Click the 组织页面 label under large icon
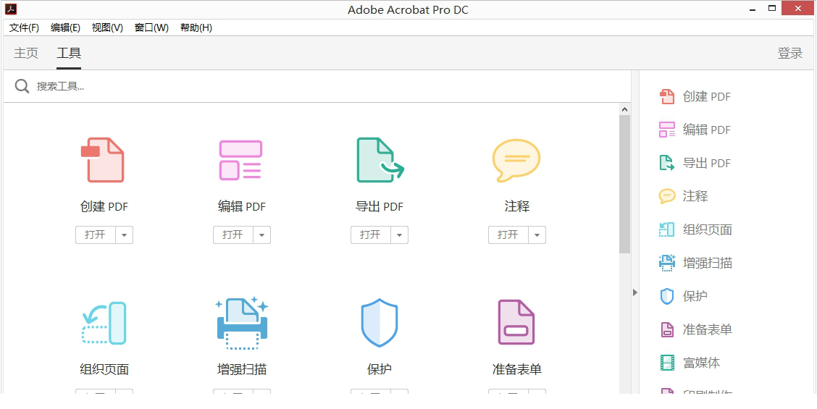The height and width of the screenshot is (409, 817). coord(104,369)
